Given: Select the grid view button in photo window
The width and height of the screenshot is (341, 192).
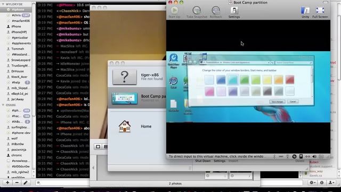Looking at the screenshot, I should (x=105, y=147).
